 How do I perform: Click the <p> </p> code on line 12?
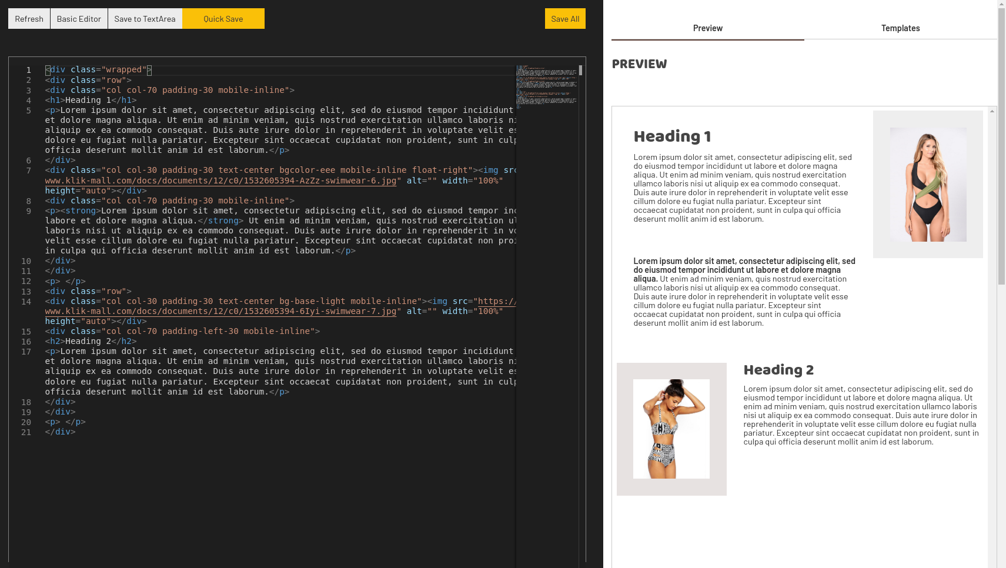tap(65, 281)
